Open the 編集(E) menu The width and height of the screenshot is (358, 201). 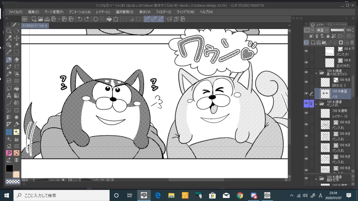pos(33,12)
